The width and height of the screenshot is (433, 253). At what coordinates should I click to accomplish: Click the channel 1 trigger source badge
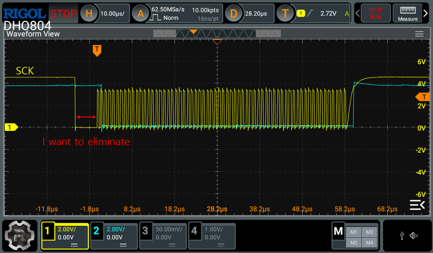301,13
